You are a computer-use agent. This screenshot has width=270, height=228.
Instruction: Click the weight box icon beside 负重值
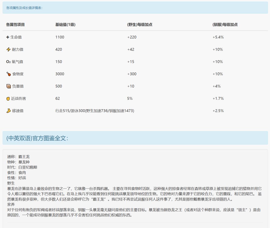[8, 86]
